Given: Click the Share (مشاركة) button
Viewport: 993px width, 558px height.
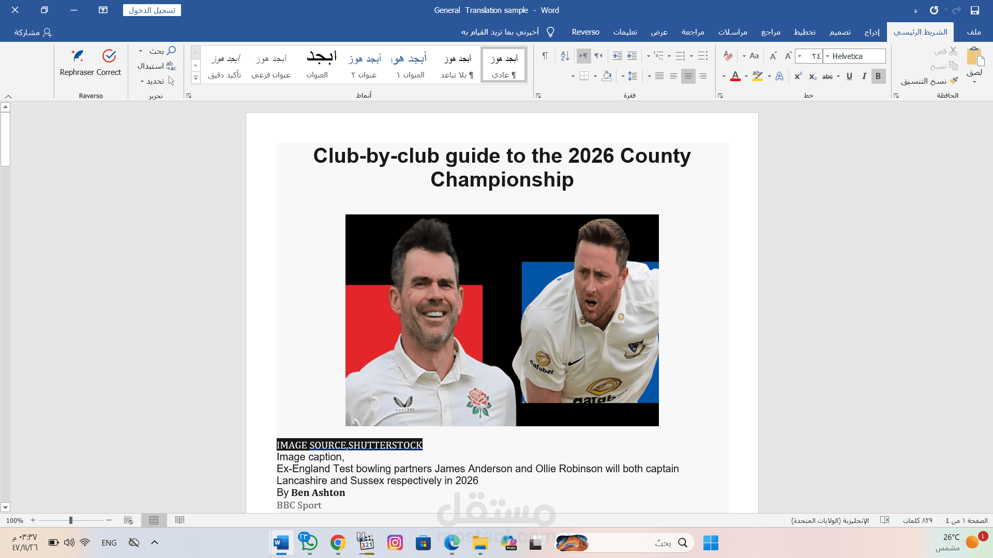Looking at the screenshot, I should click(x=33, y=32).
